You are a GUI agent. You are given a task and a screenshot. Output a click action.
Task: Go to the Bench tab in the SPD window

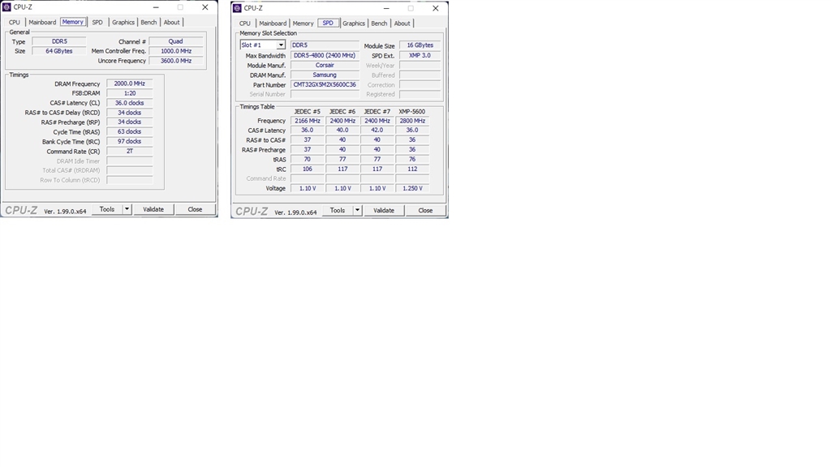click(x=379, y=24)
